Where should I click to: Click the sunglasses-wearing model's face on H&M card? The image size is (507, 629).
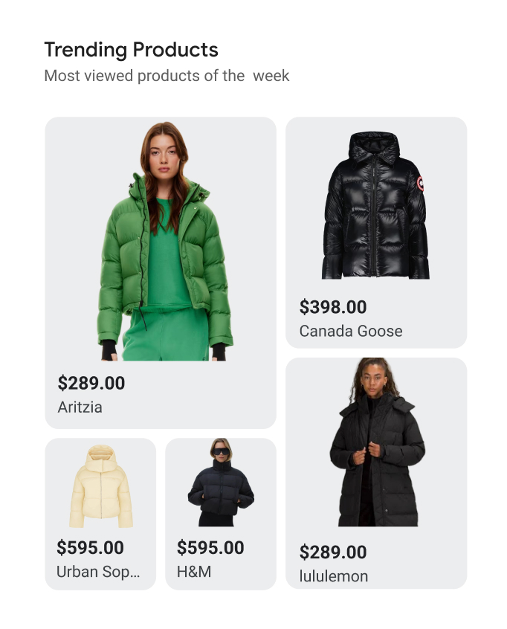pos(222,451)
